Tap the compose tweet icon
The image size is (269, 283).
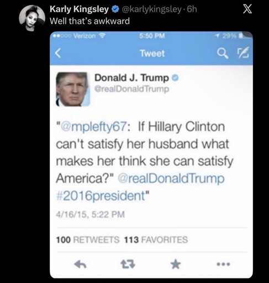click(x=243, y=53)
